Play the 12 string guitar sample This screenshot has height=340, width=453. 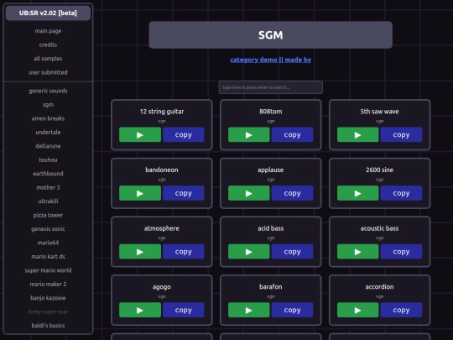click(x=140, y=134)
